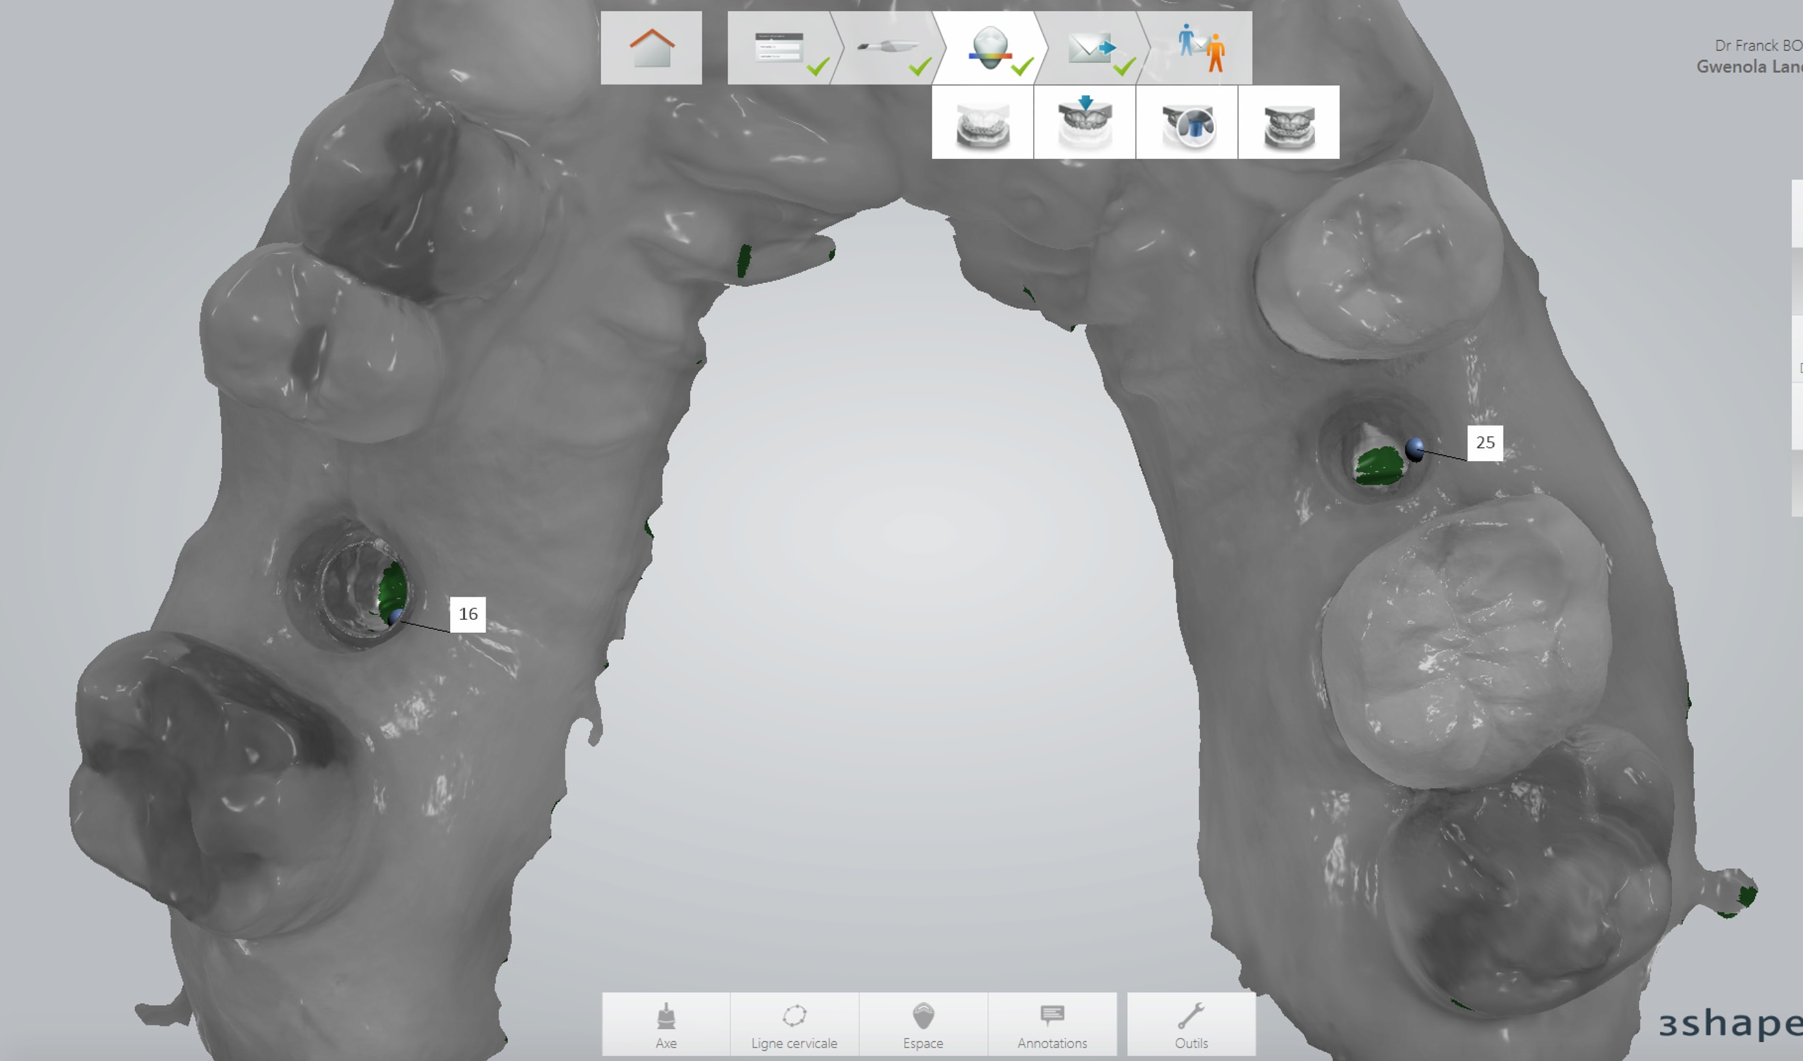Select the Axe insertion direction tool
The width and height of the screenshot is (1803, 1061).
click(666, 1024)
